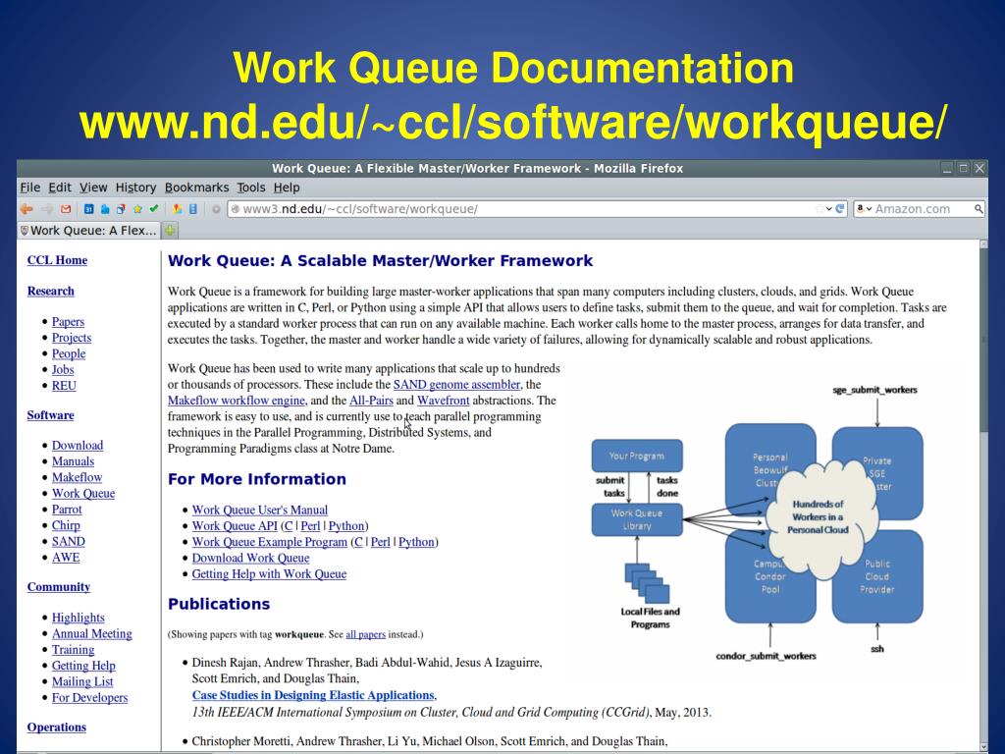
Task: Open the Google Maps pin bookmark icon
Action: click(x=178, y=209)
